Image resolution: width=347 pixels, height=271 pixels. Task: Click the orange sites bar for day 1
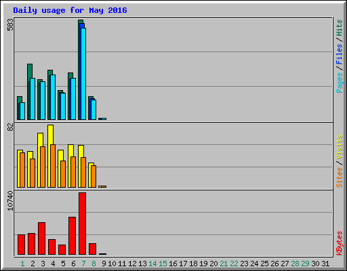(x=22, y=170)
